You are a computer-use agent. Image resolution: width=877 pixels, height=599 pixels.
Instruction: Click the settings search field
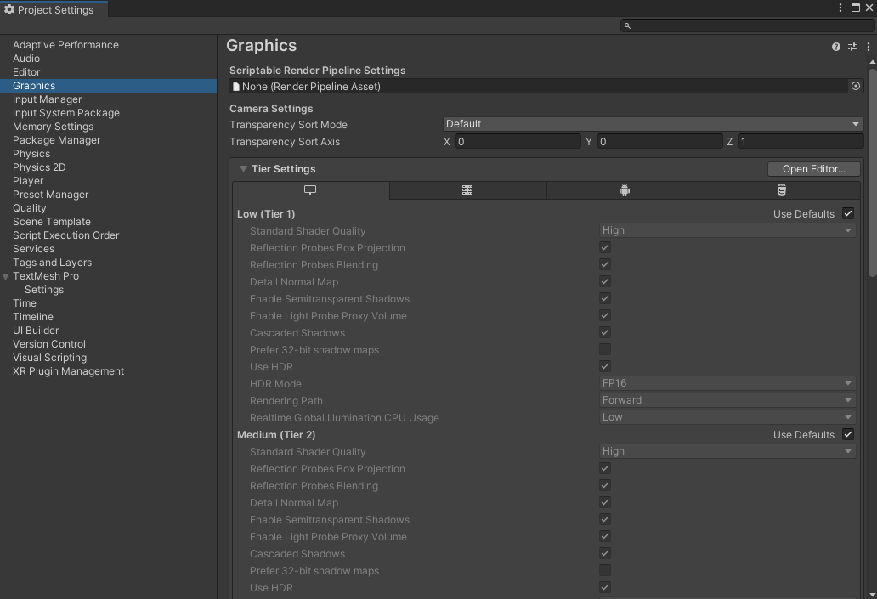tap(747, 25)
